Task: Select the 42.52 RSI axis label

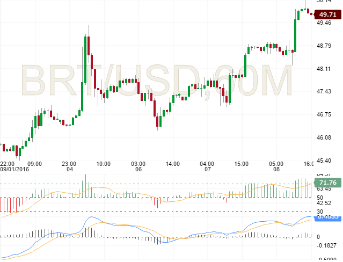Action: tap(325, 203)
